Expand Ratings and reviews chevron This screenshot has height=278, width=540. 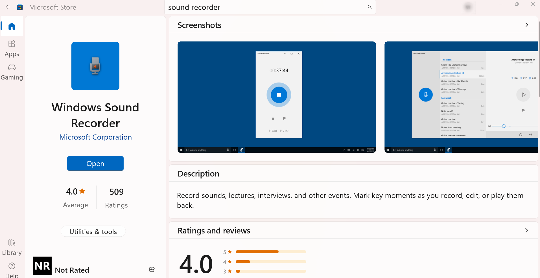click(x=526, y=230)
